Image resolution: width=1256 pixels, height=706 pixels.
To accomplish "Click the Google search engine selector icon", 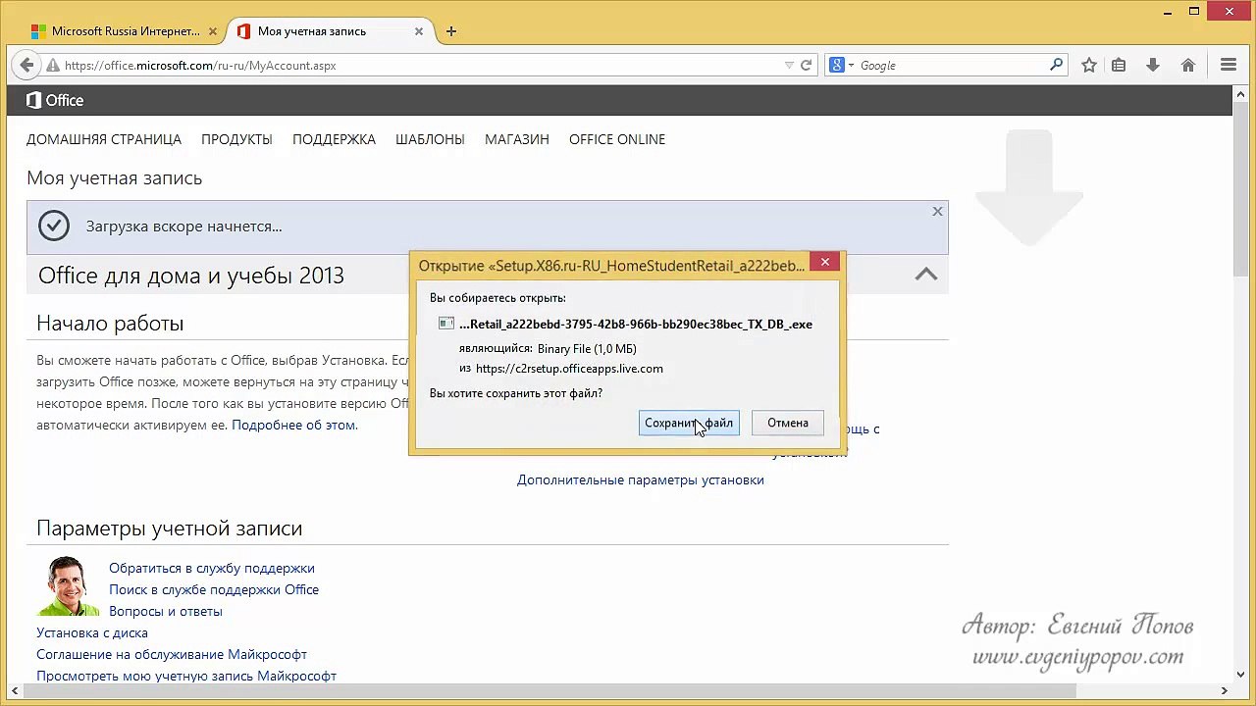I will click(x=841, y=66).
